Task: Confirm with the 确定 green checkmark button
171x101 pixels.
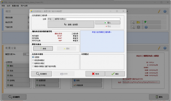Action: [115, 74]
